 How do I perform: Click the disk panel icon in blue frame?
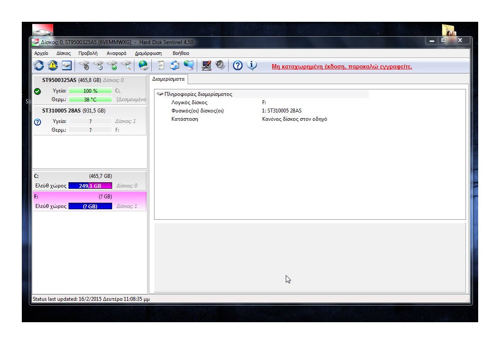67,65
